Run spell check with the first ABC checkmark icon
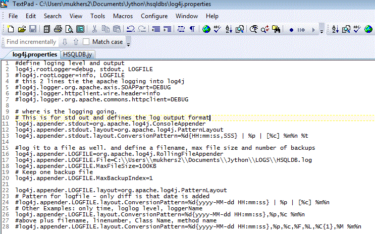 217,29
